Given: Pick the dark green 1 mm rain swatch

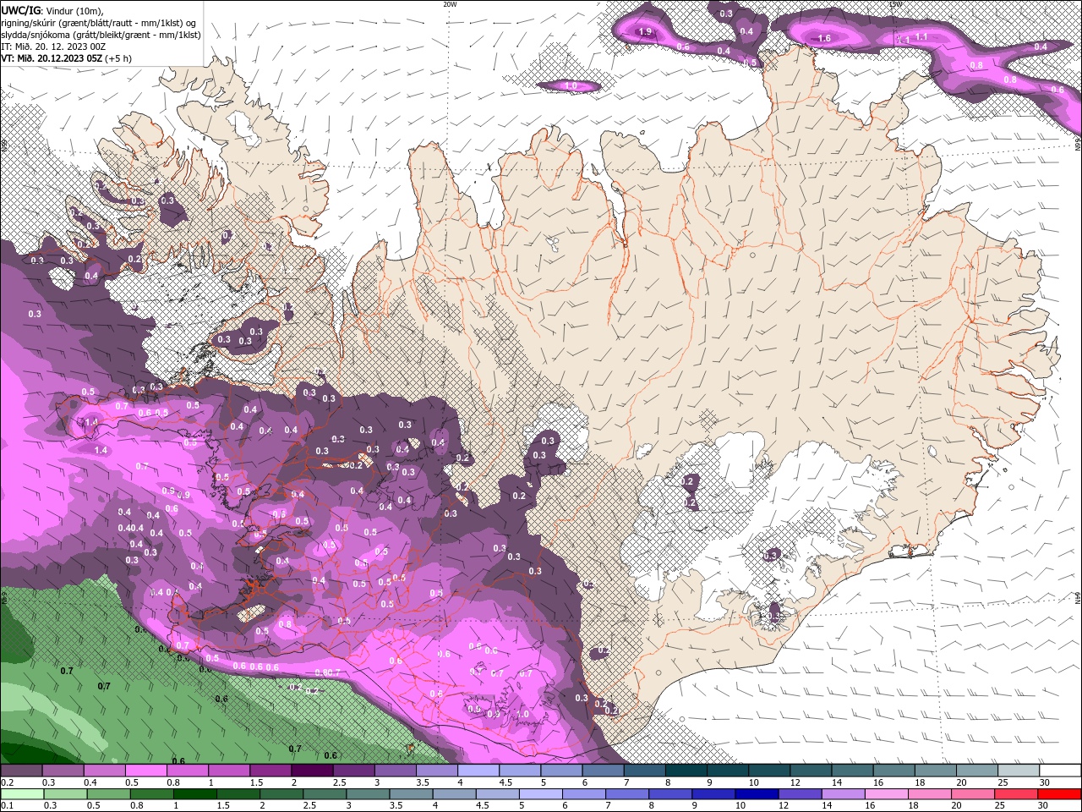Looking at the screenshot, I should (194, 794).
